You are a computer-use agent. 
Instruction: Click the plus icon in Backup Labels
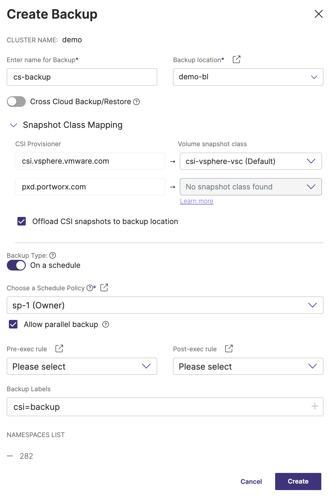(315, 406)
